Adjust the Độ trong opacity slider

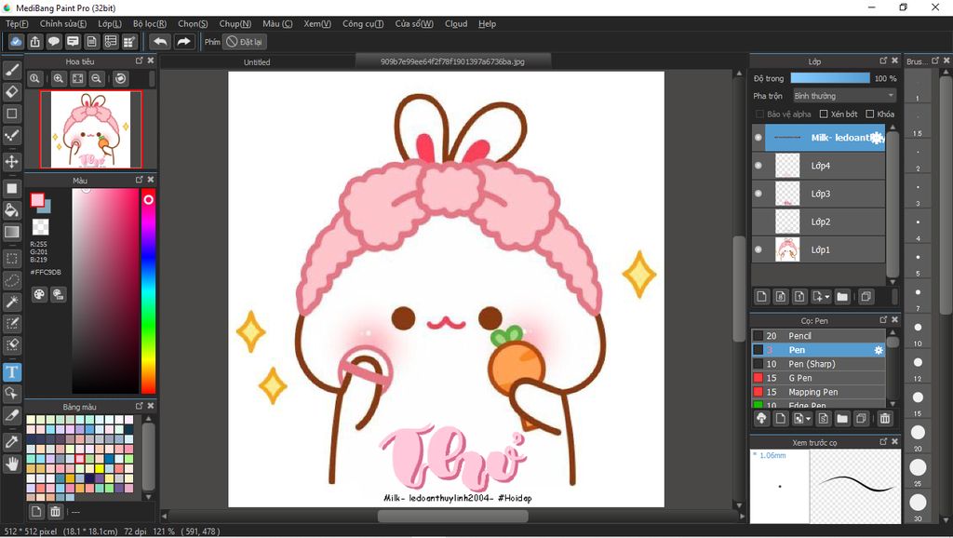(x=829, y=78)
